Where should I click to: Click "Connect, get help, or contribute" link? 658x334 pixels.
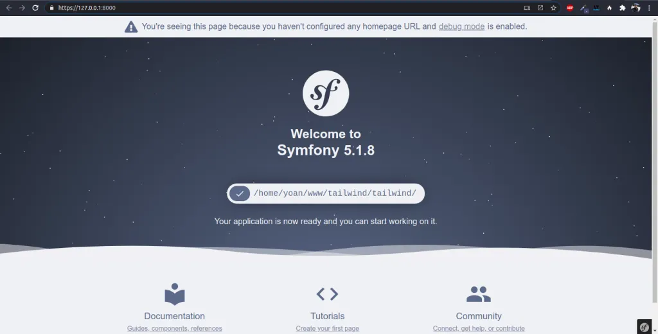[478, 328]
